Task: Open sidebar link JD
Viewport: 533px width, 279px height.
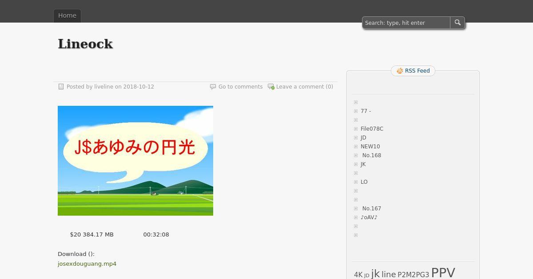Action: [x=363, y=138]
